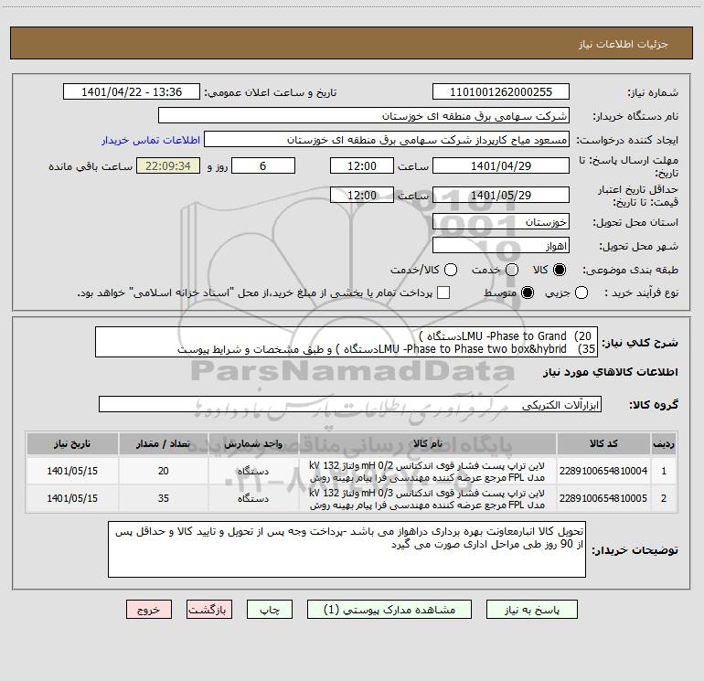Click the delivery city field اهواز

pyautogui.click(x=501, y=245)
